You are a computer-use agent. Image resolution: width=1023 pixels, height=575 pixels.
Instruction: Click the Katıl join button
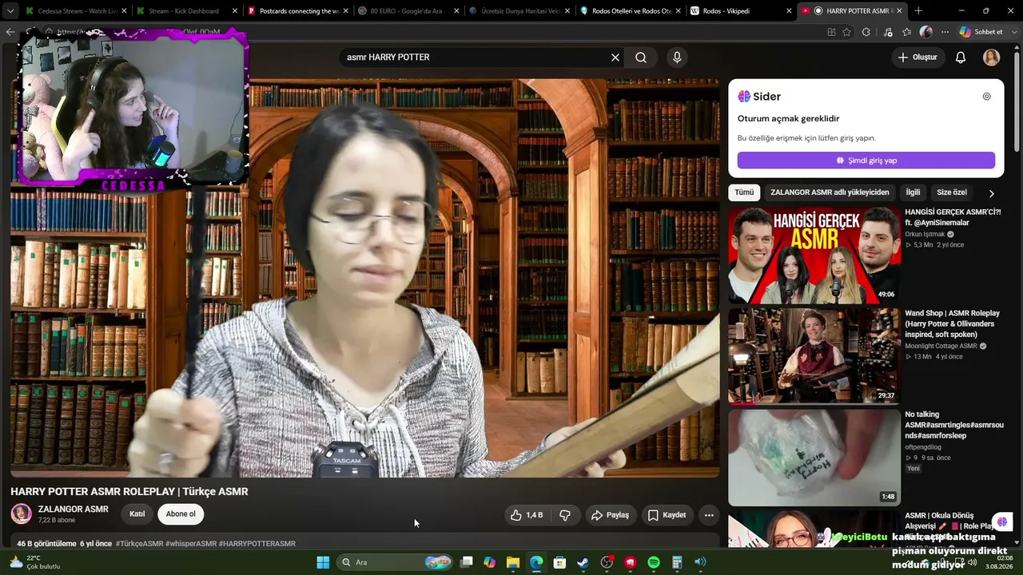(137, 514)
